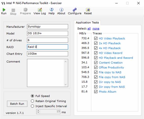Select Inject Specific Interval option
The height and width of the screenshot is (119, 144).
pos(32,106)
